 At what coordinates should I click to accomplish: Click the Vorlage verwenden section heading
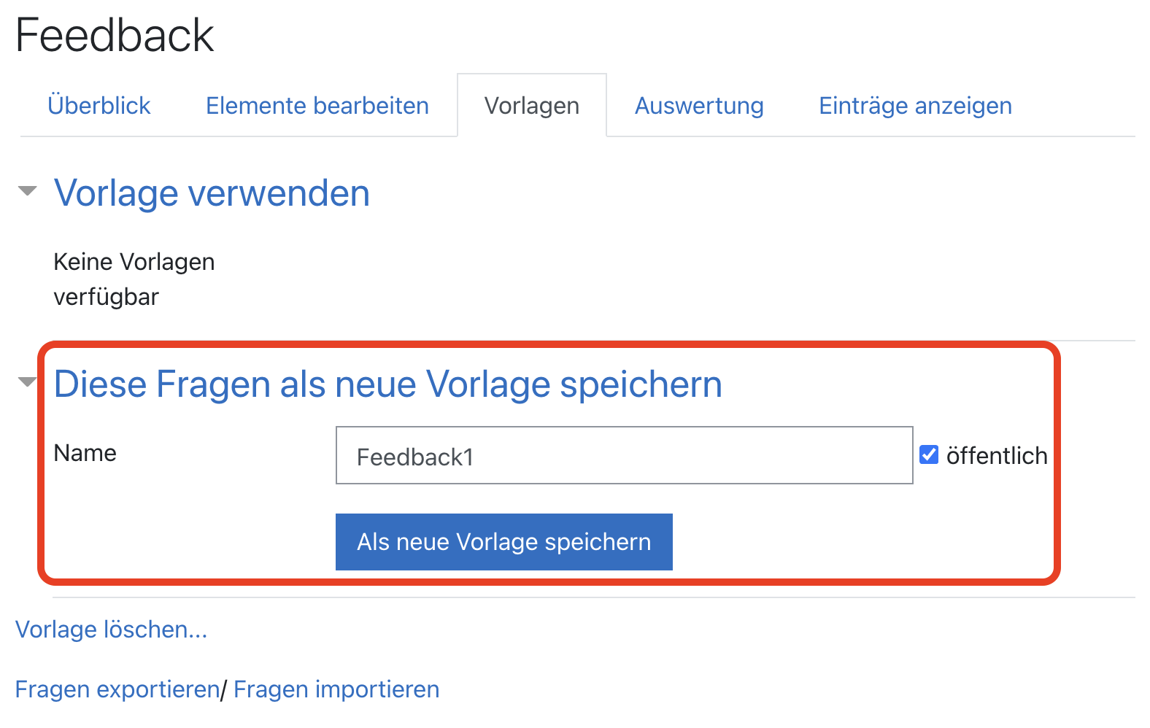[x=212, y=193]
